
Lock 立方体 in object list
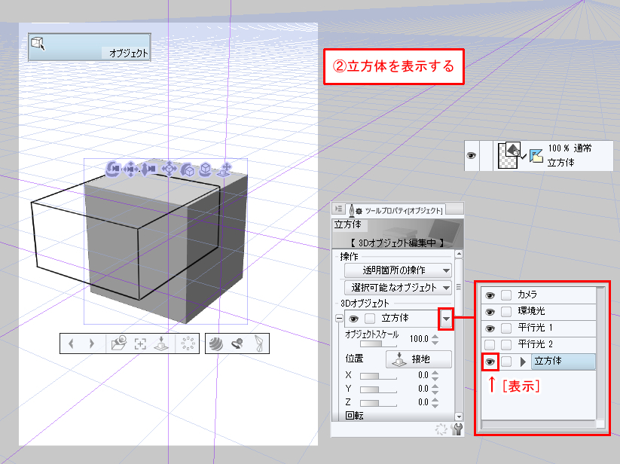tap(506, 362)
